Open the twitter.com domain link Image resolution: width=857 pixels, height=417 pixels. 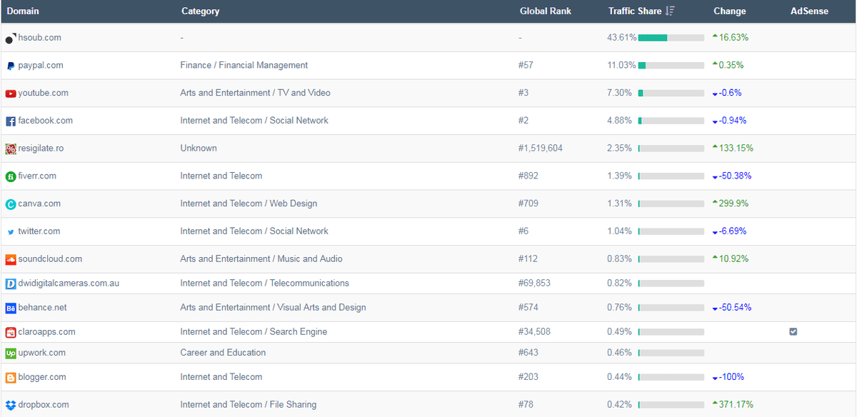click(x=39, y=231)
